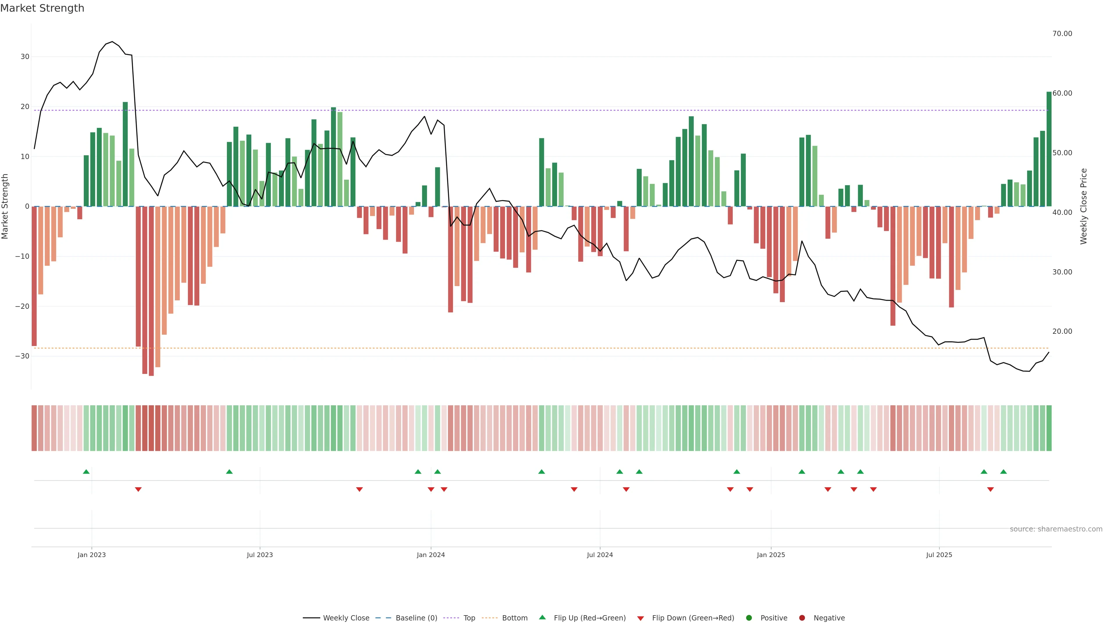The height and width of the screenshot is (628, 1117).
Task: Select the first red flip-down marker in the flip row
Action: 138,489
